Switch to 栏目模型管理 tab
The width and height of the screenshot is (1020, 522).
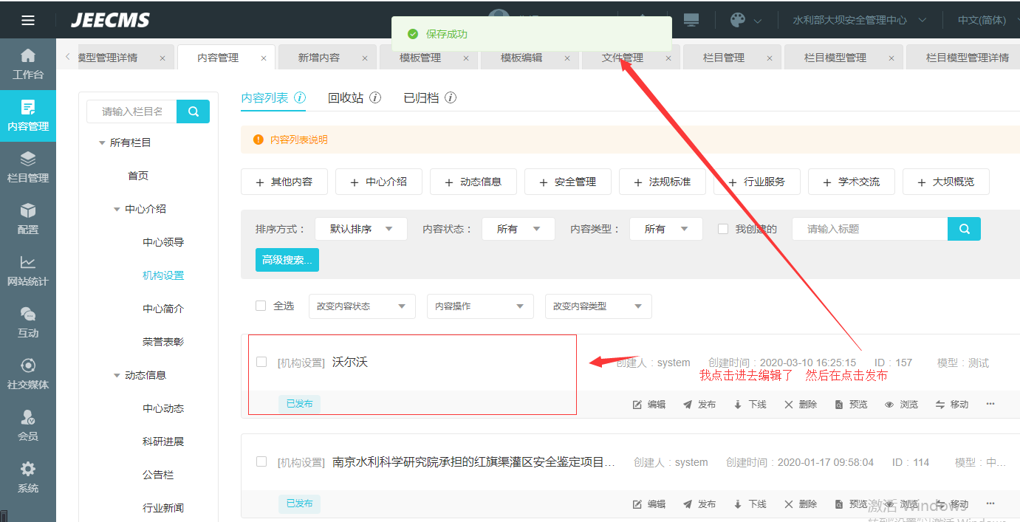point(835,58)
